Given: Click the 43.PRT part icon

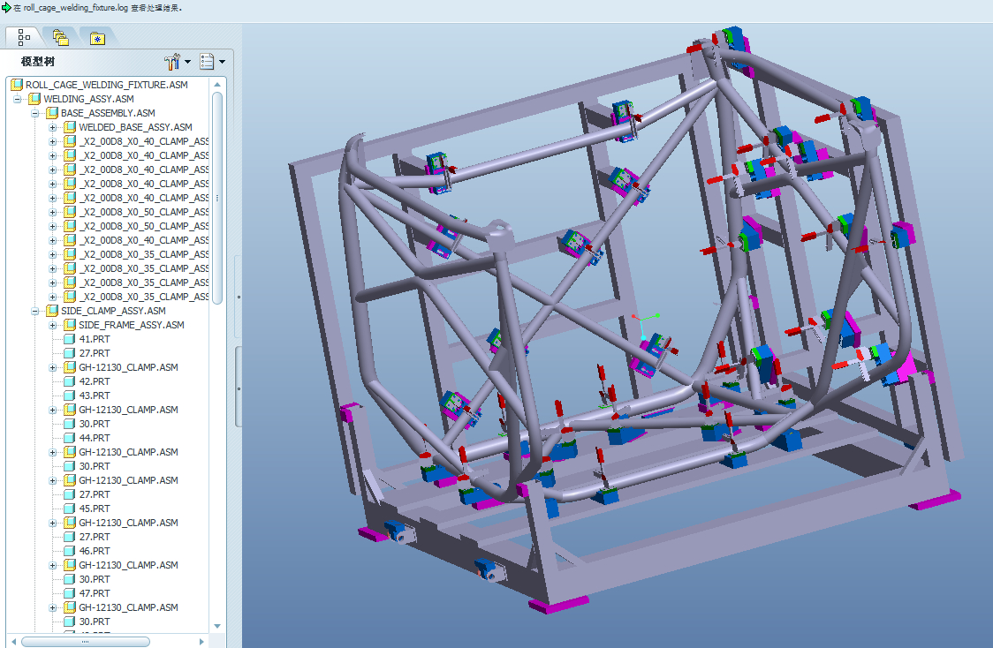Looking at the screenshot, I should click(x=70, y=396).
